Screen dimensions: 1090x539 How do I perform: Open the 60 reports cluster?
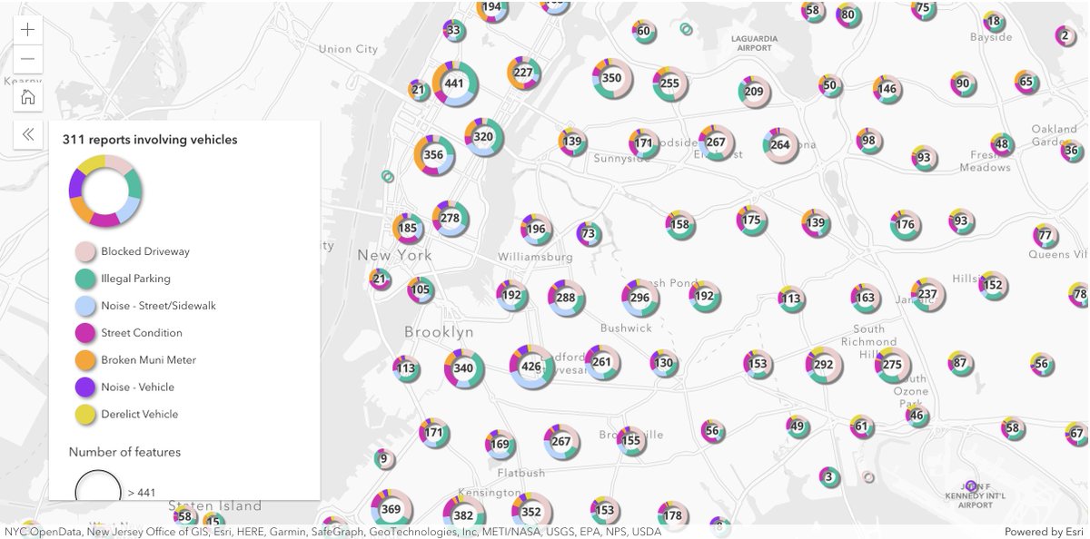pos(644,31)
